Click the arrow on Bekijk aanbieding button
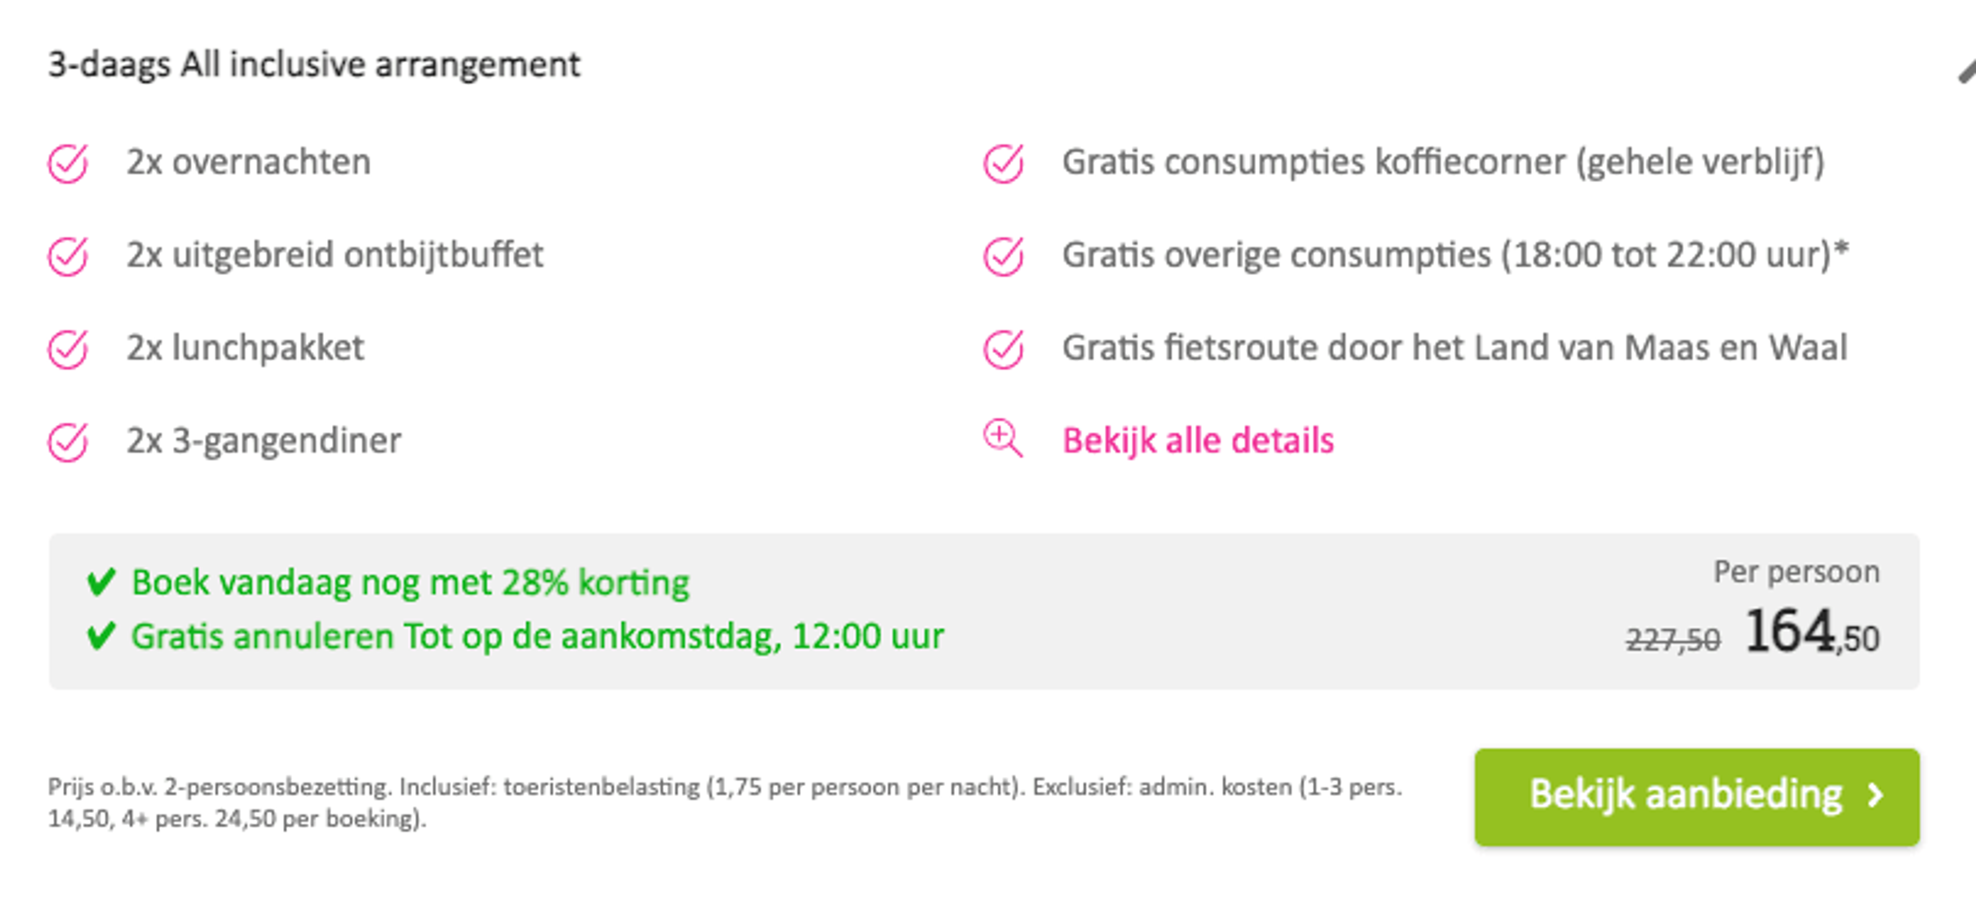The width and height of the screenshot is (1976, 922). click(1875, 795)
